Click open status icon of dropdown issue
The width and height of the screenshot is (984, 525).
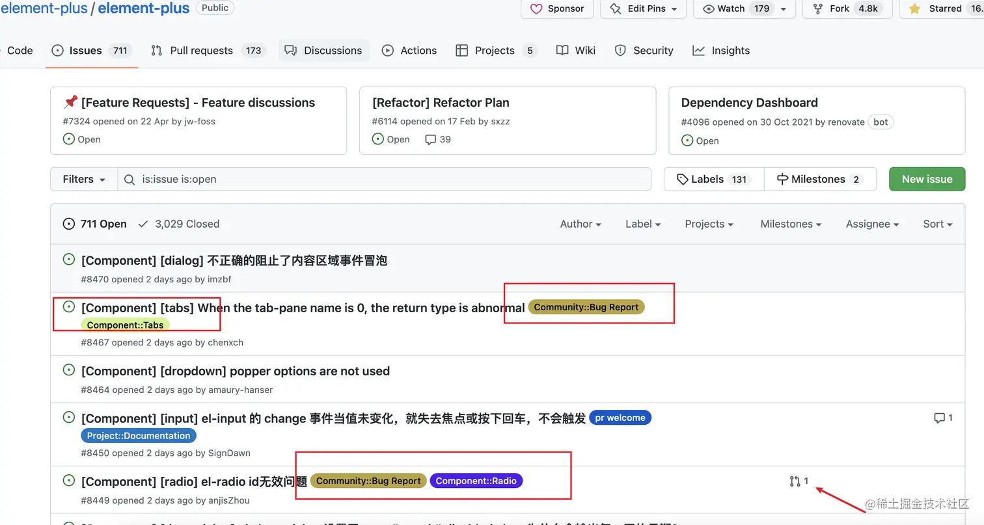coord(68,370)
